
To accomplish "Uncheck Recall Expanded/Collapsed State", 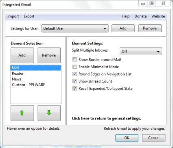I will tap(74, 89).
